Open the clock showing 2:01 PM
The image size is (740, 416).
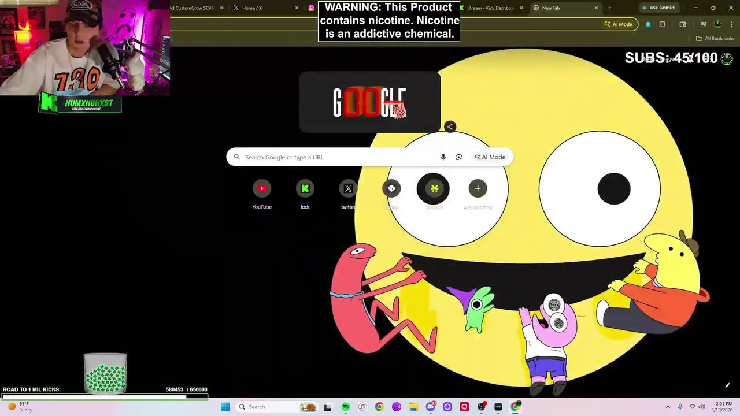723,407
